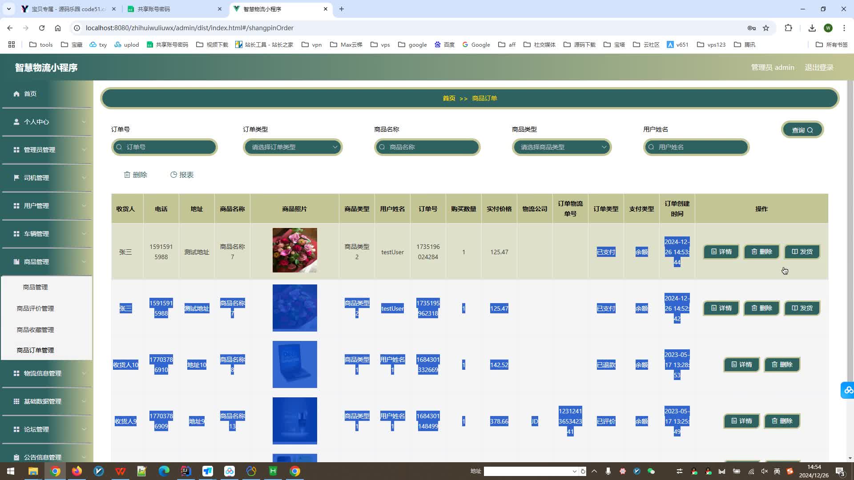Open Windows Start menu

11,471
